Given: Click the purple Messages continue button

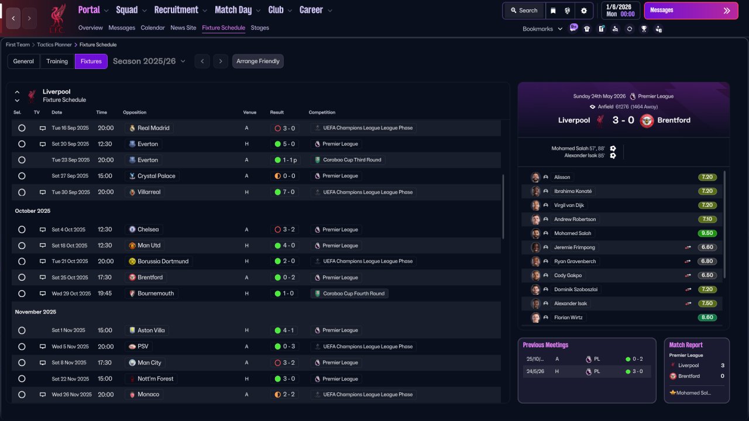Looking at the screenshot, I should click(x=691, y=11).
